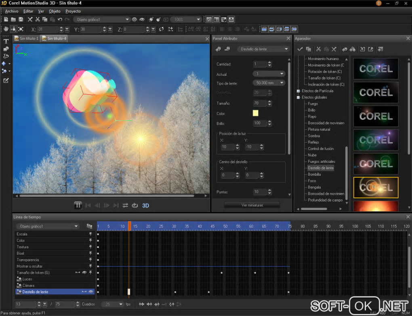This screenshot has width=412, height=316.
Task: Click the yellow Color swatch in Panel Atributo
Action: point(255,113)
